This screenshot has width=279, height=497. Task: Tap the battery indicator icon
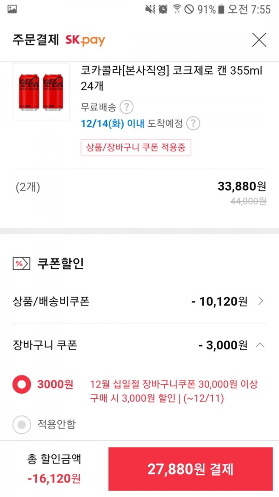point(221,9)
